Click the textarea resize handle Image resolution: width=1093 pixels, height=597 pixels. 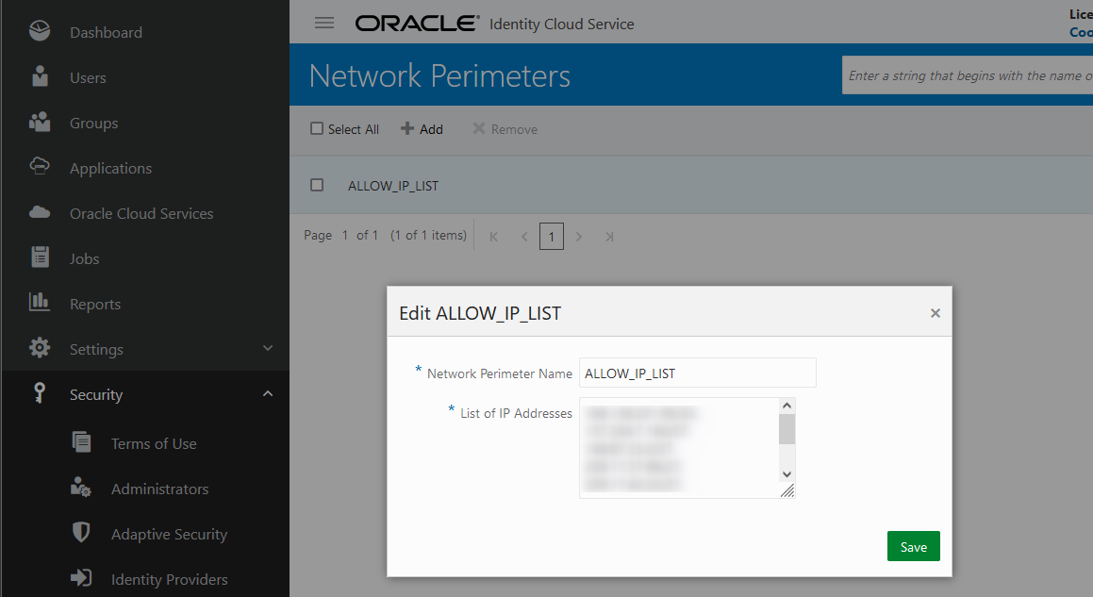click(787, 490)
